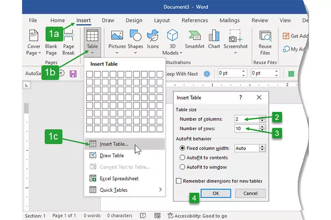Confirm with the OK button
The height and width of the screenshot is (220, 331).
pos(216,193)
